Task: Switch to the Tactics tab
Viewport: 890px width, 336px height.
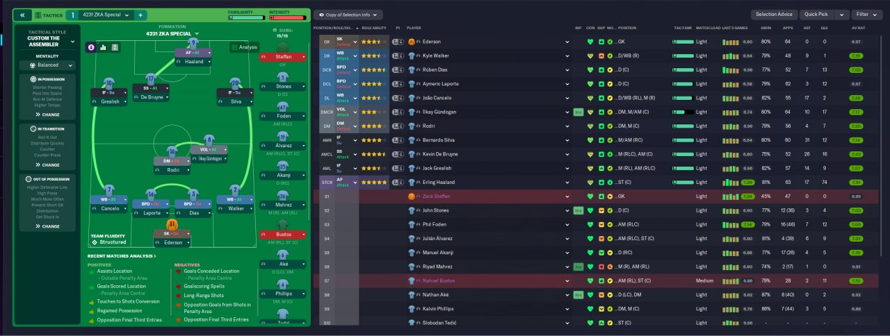Action: tap(47, 15)
